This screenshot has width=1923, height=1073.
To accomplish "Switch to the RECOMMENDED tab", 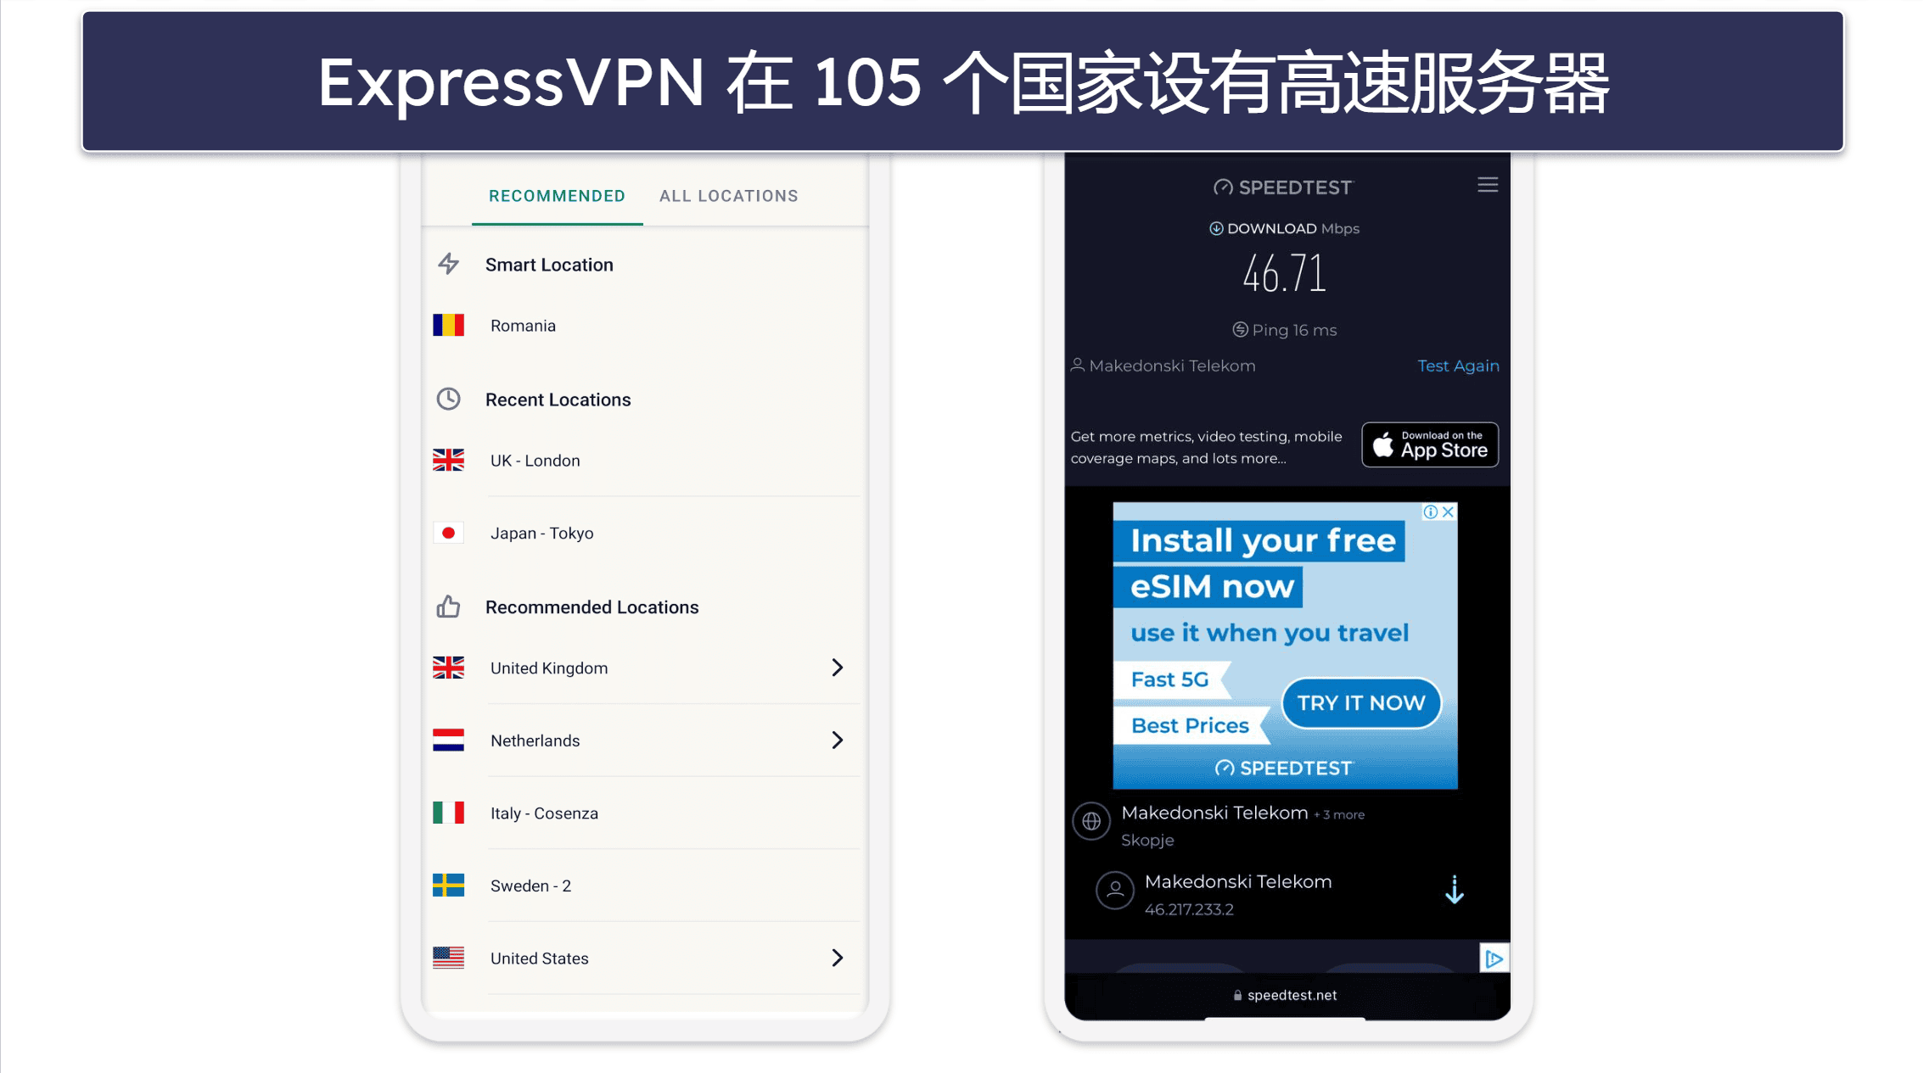I will pyautogui.click(x=556, y=195).
